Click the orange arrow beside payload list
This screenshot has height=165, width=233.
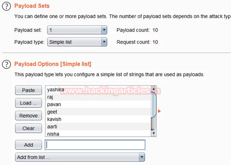pyautogui.click(x=159, y=112)
